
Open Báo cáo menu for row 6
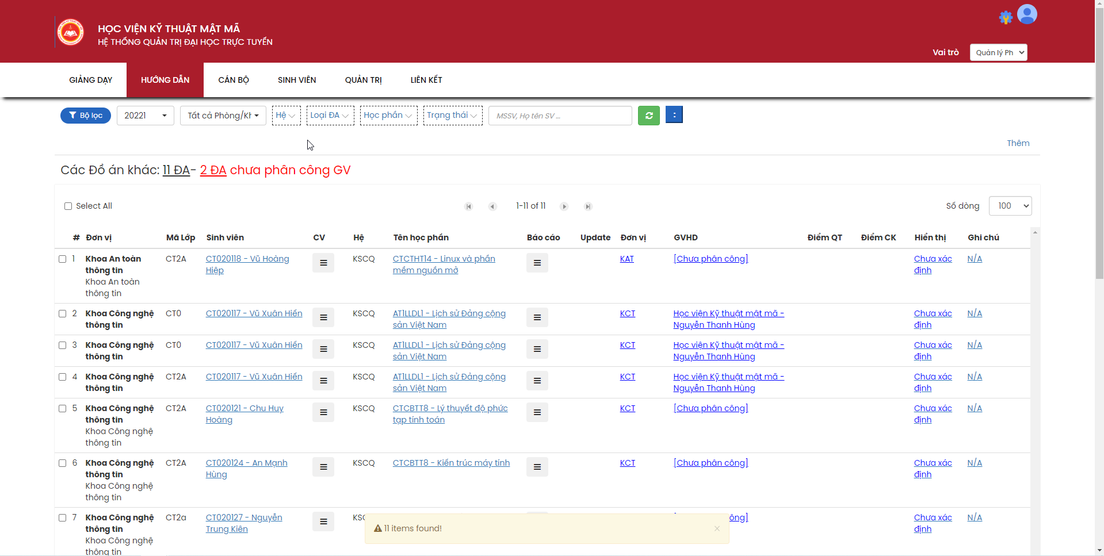537,467
